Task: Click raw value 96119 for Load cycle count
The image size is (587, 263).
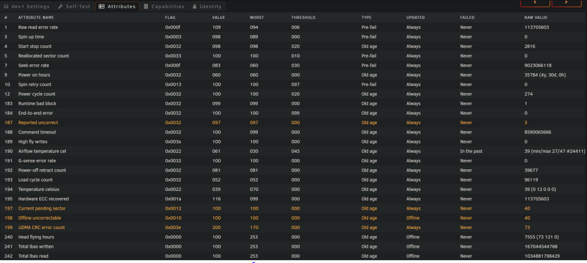Action: (x=531, y=180)
